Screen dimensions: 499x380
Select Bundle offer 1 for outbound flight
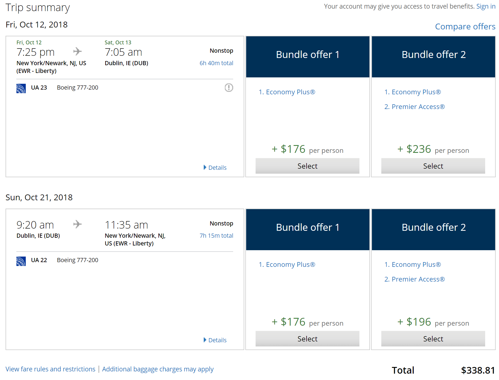(x=307, y=166)
